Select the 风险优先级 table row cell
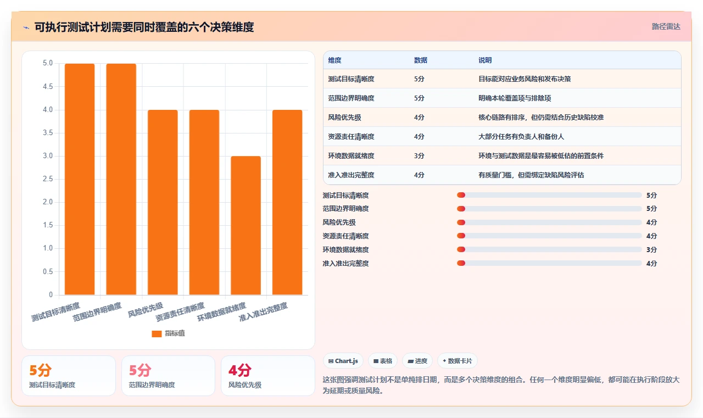 tap(344, 118)
